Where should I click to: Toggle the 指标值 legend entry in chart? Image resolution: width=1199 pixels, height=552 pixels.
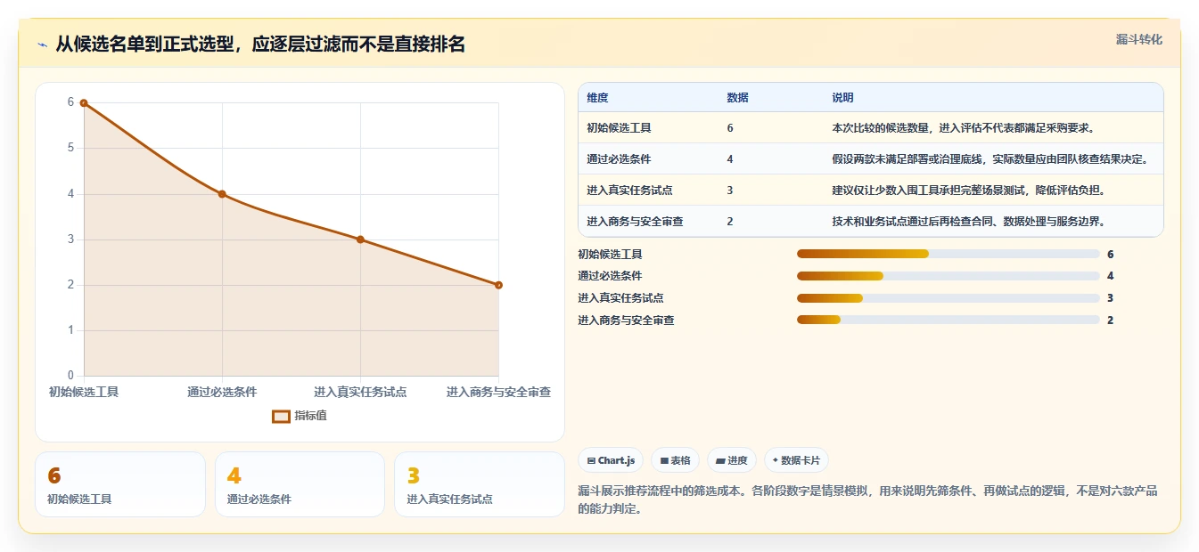coord(300,416)
